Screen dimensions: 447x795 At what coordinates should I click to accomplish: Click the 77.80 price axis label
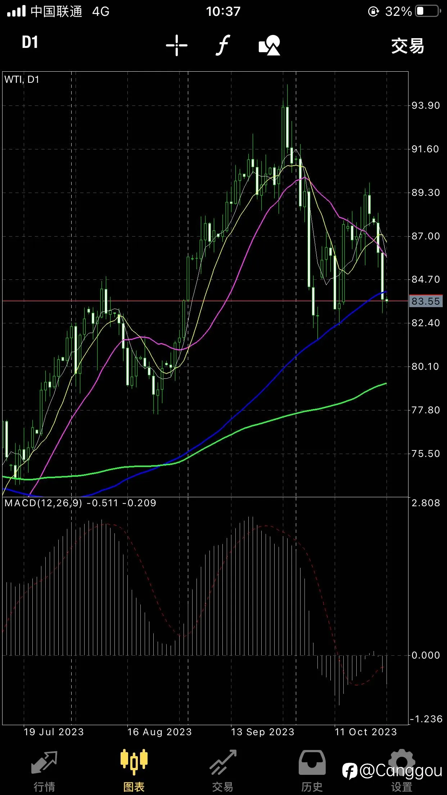(x=426, y=410)
